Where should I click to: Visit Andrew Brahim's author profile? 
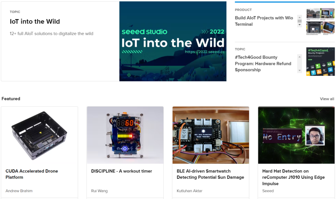tap(19, 191)
